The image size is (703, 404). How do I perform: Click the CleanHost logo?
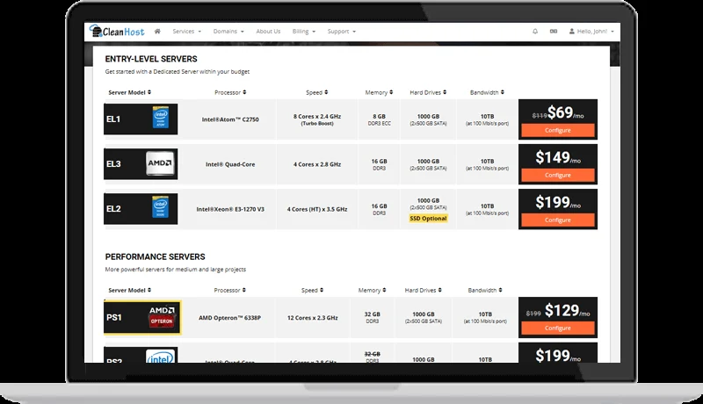[x=117, y=32]
